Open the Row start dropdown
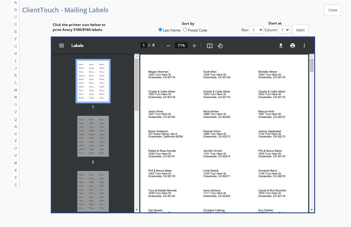The width and height of the screenshot is (351, 227). [x=256, y=30]
